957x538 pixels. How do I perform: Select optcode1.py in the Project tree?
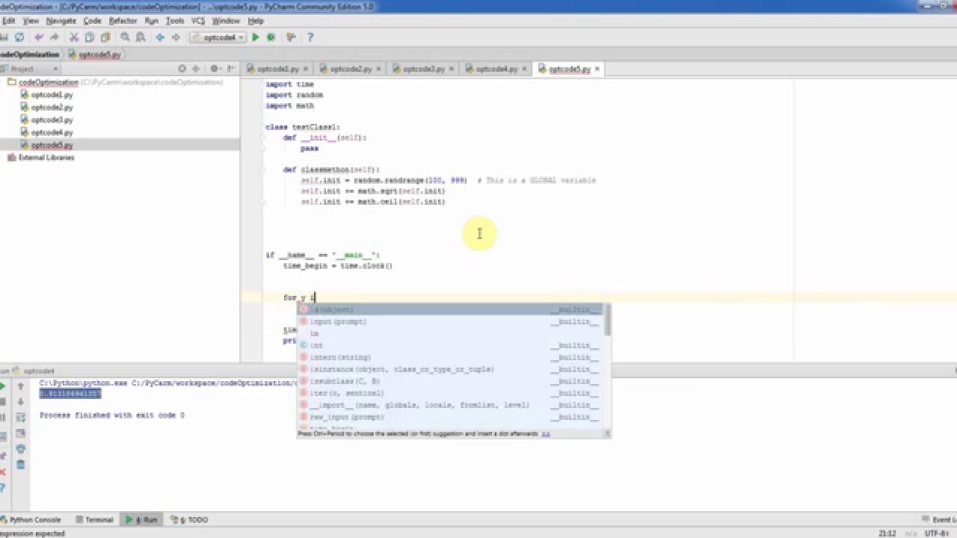coord(52,95)
